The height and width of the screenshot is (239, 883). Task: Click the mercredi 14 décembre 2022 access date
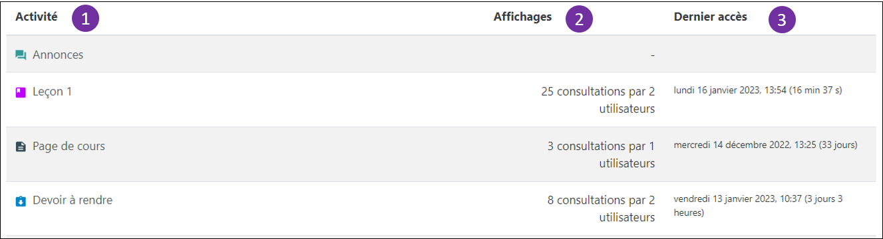765,145
